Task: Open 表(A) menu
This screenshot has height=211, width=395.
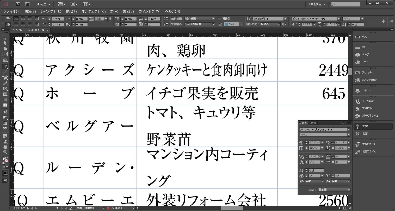Action: (114, 11)
